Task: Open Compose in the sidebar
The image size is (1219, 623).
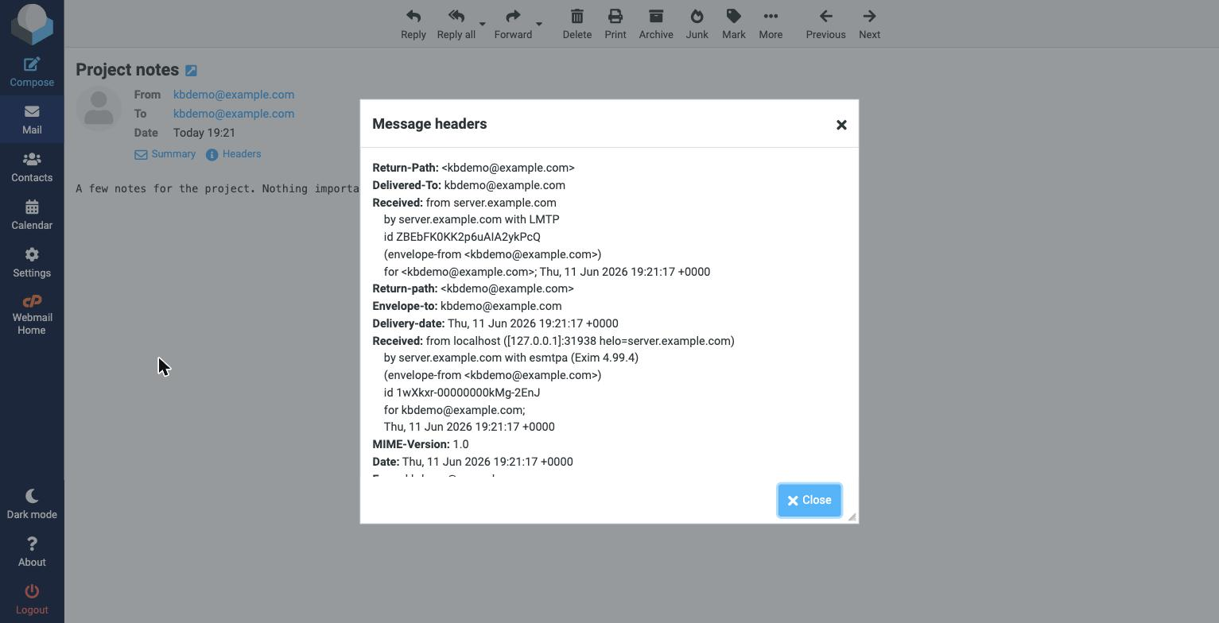Action: click(32, 72)
